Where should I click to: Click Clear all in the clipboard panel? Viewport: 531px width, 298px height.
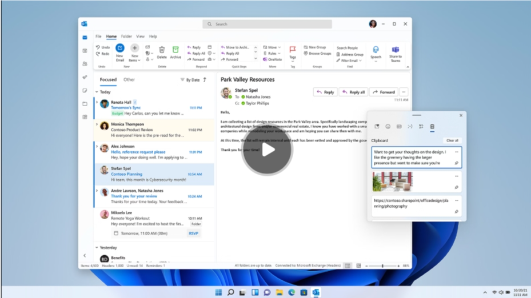[452, 140]
